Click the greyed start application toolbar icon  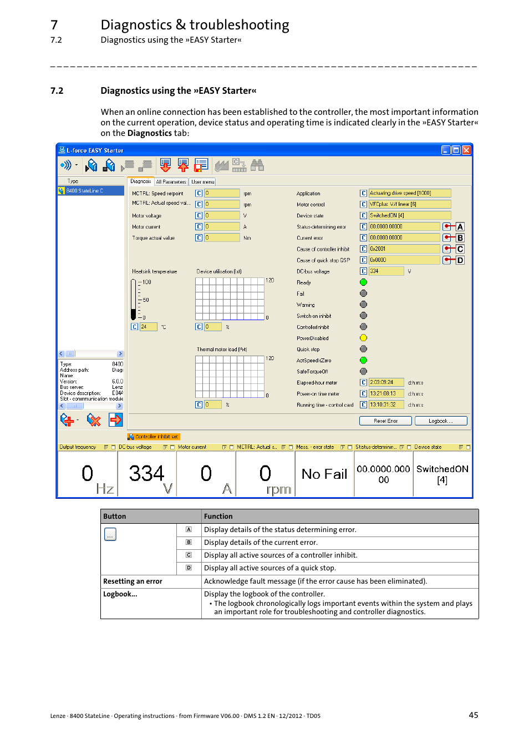128,165
